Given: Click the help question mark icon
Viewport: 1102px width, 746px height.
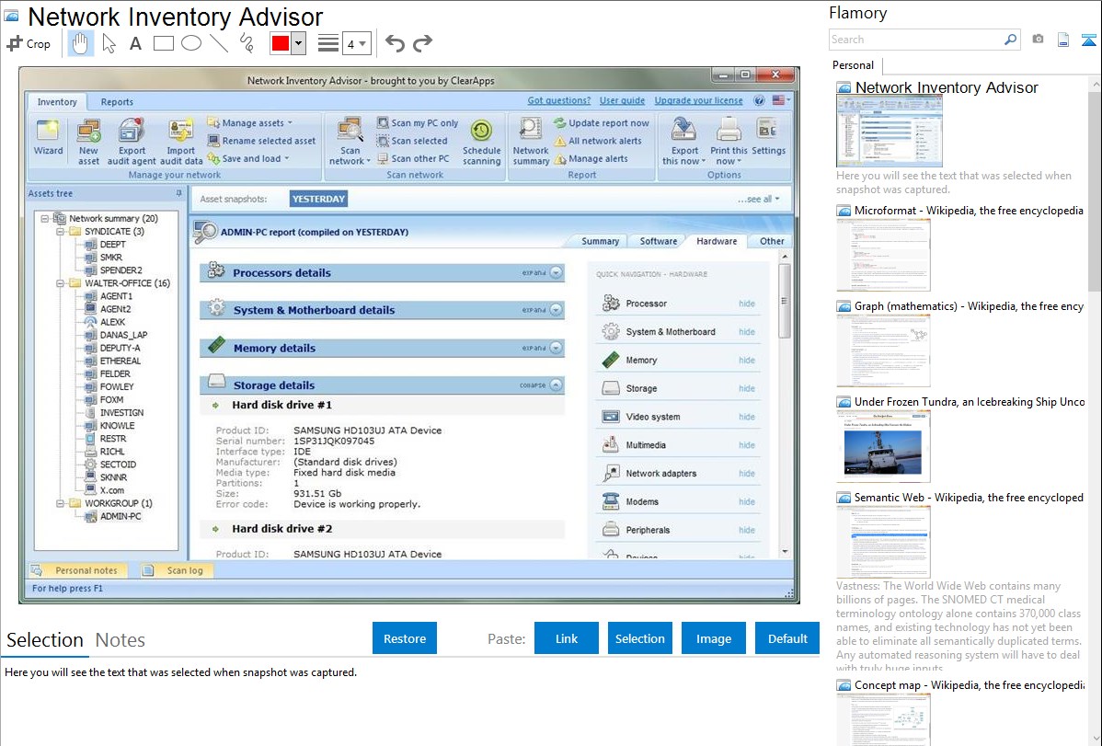Looking at the screenshot, I should pos(759,100).
